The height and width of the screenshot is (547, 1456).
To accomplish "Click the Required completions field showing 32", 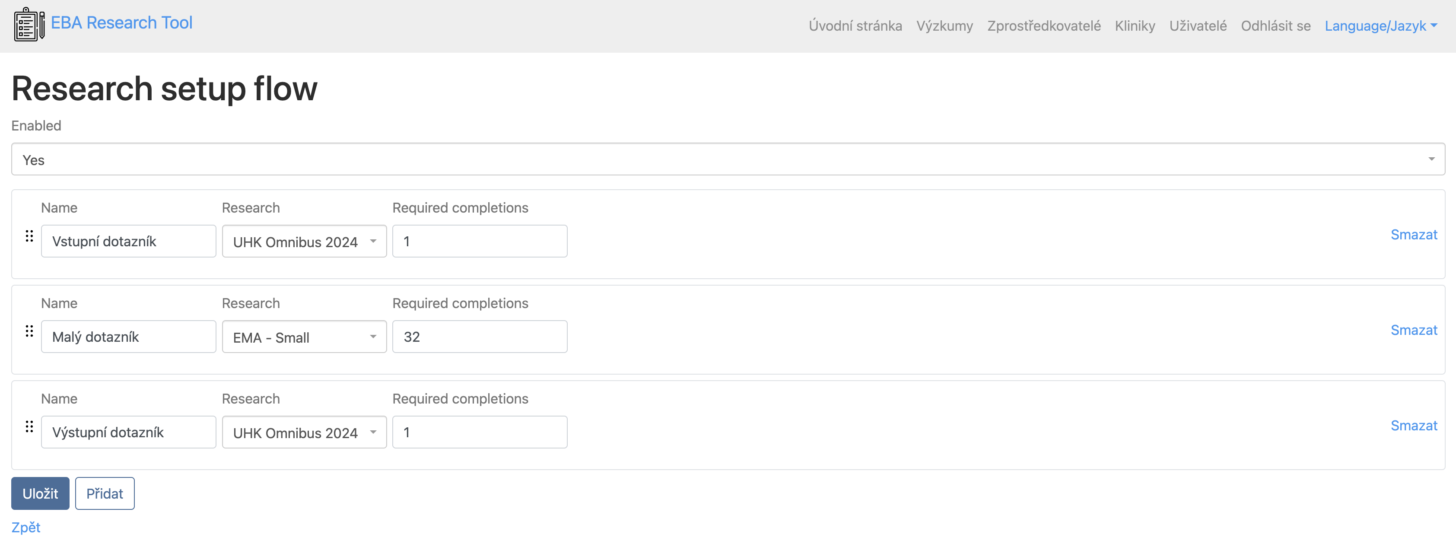I will pos(479,337).
